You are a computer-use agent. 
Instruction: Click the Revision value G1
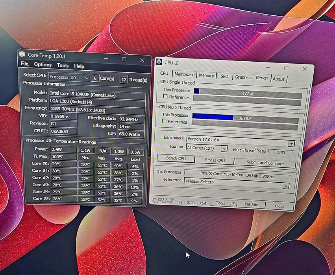(x=63, y=124)
